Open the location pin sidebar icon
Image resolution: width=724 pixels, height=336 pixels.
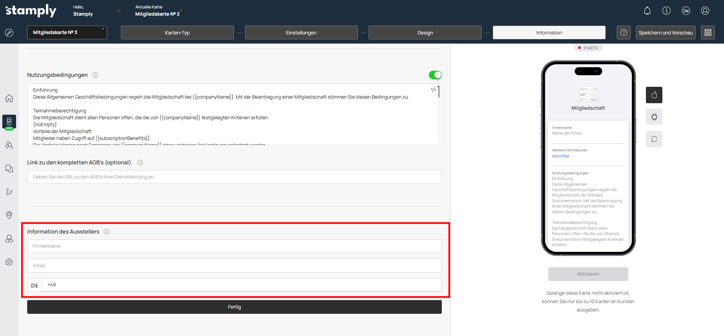[x=9, y=215]
